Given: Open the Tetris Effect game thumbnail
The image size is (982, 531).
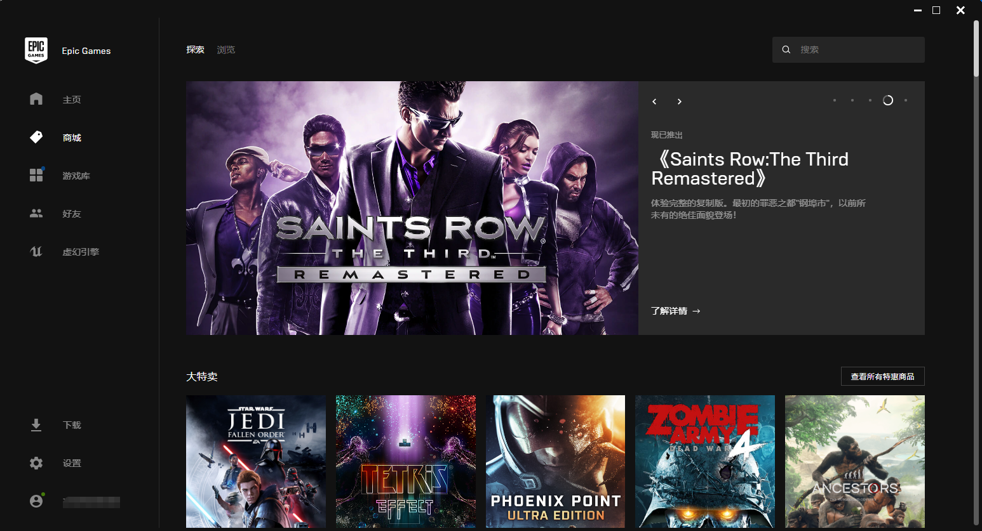Looking at the screenshot, I should [x=406, y=462].
